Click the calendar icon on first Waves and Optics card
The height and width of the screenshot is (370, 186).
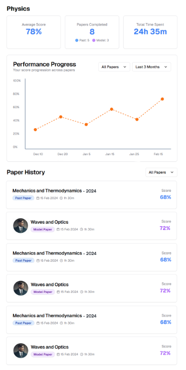58,229
